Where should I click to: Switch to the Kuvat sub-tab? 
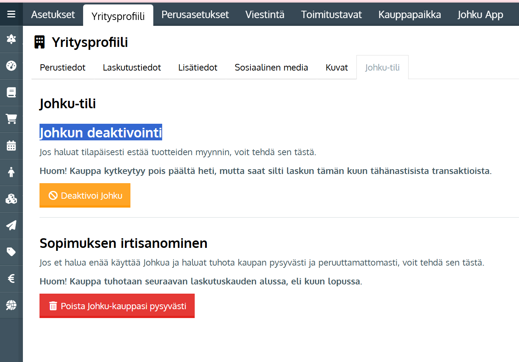[x=337, y=68]
